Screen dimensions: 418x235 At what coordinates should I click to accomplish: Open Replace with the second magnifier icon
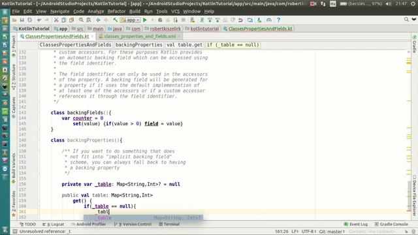click(x=89, y=20)
